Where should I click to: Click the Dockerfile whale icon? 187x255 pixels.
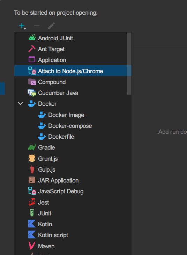tap(42, 137)
